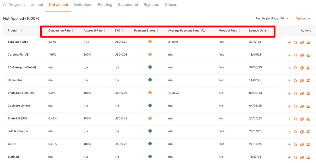Open the Results per Page dropdown
The height and width of the screenshot is (163, 316).
tap(285, 19)
